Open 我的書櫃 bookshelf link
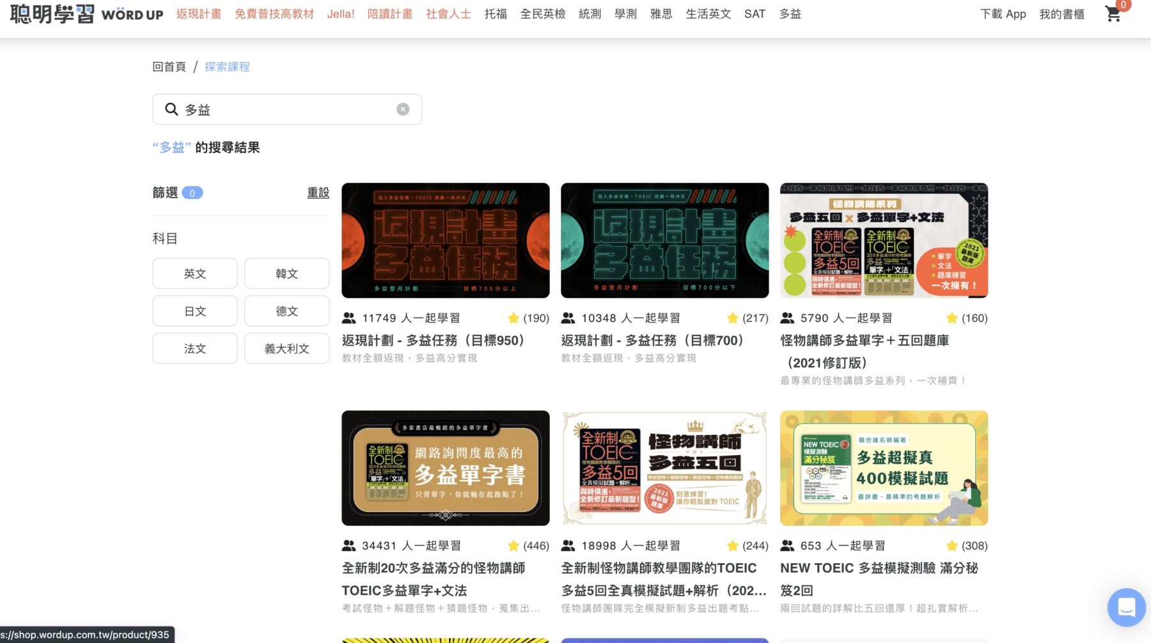Image resolution: width=1151 pixels, height=643 pixels. tap(1061, 14)
